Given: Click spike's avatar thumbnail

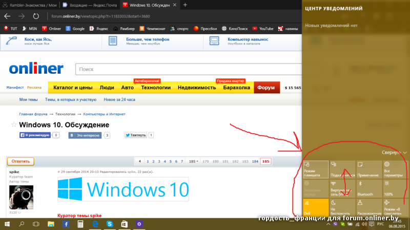Looking at the screenshot, I should [x=21, y=197].
